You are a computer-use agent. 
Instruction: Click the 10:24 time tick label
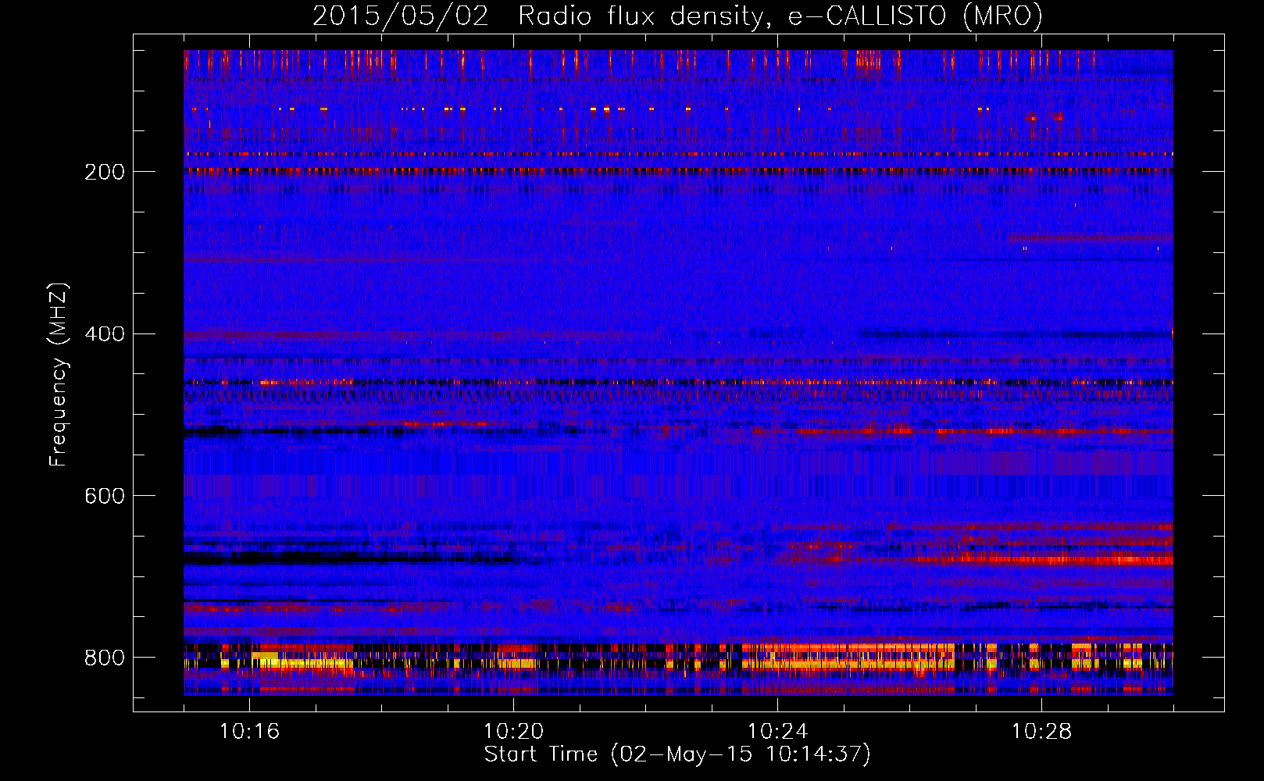tap(777, 731)
